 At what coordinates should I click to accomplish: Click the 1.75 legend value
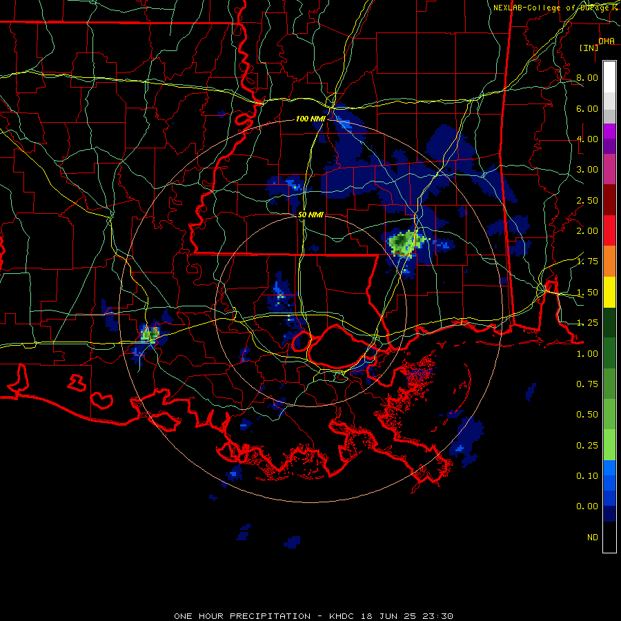pyautogui.click(x=587, y=262)
